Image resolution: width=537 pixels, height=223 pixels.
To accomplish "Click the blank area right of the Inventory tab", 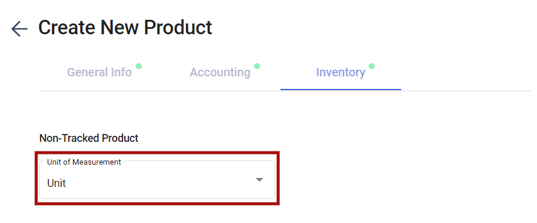I will pos(466,73).
